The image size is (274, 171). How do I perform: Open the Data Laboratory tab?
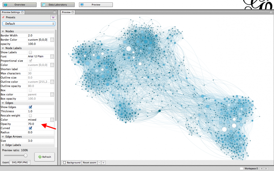click(x=57, y=5)
